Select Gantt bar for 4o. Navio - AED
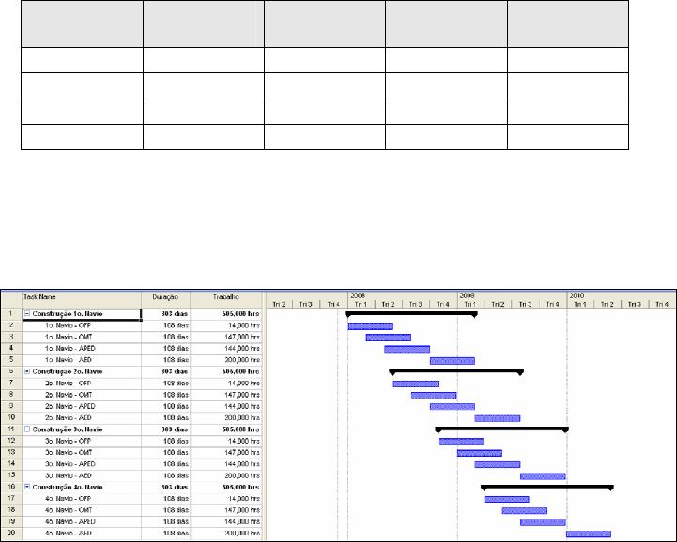The image size is (677, 542). click(x=588, y=533)
